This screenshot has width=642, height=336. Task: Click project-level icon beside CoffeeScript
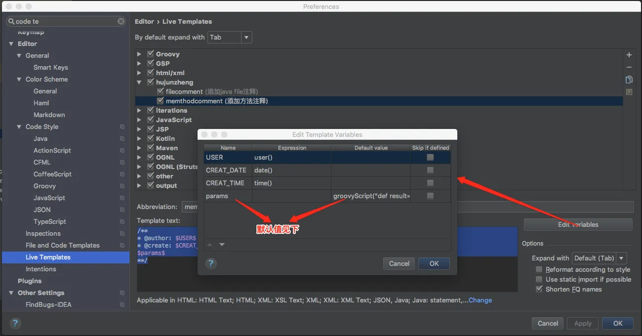click(122, 174)
